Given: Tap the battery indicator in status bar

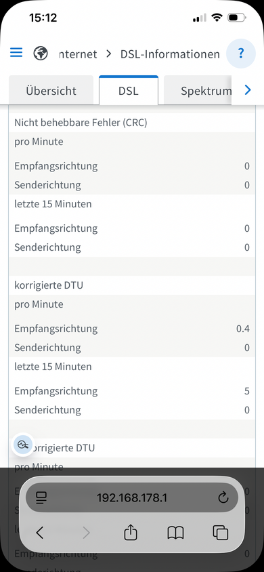Looking at the screenshot, I should 237,18.
